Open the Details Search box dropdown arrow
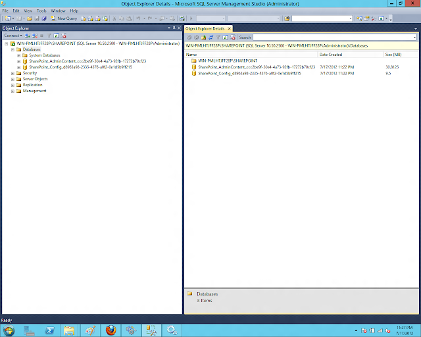Viewport: 421px width, 337px height. tap(415, 38)
